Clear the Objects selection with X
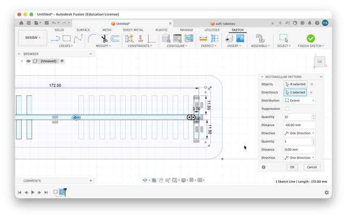The height and width of the screenshot is (218, 347). [312, 84]
